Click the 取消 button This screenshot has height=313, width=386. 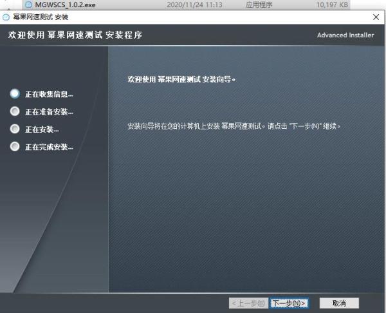click(x=339, y=303)
